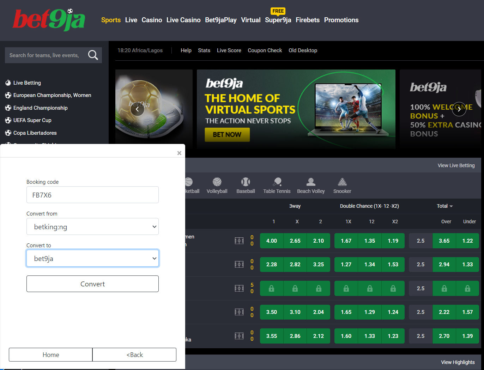Open the Firebets tab

308,20
